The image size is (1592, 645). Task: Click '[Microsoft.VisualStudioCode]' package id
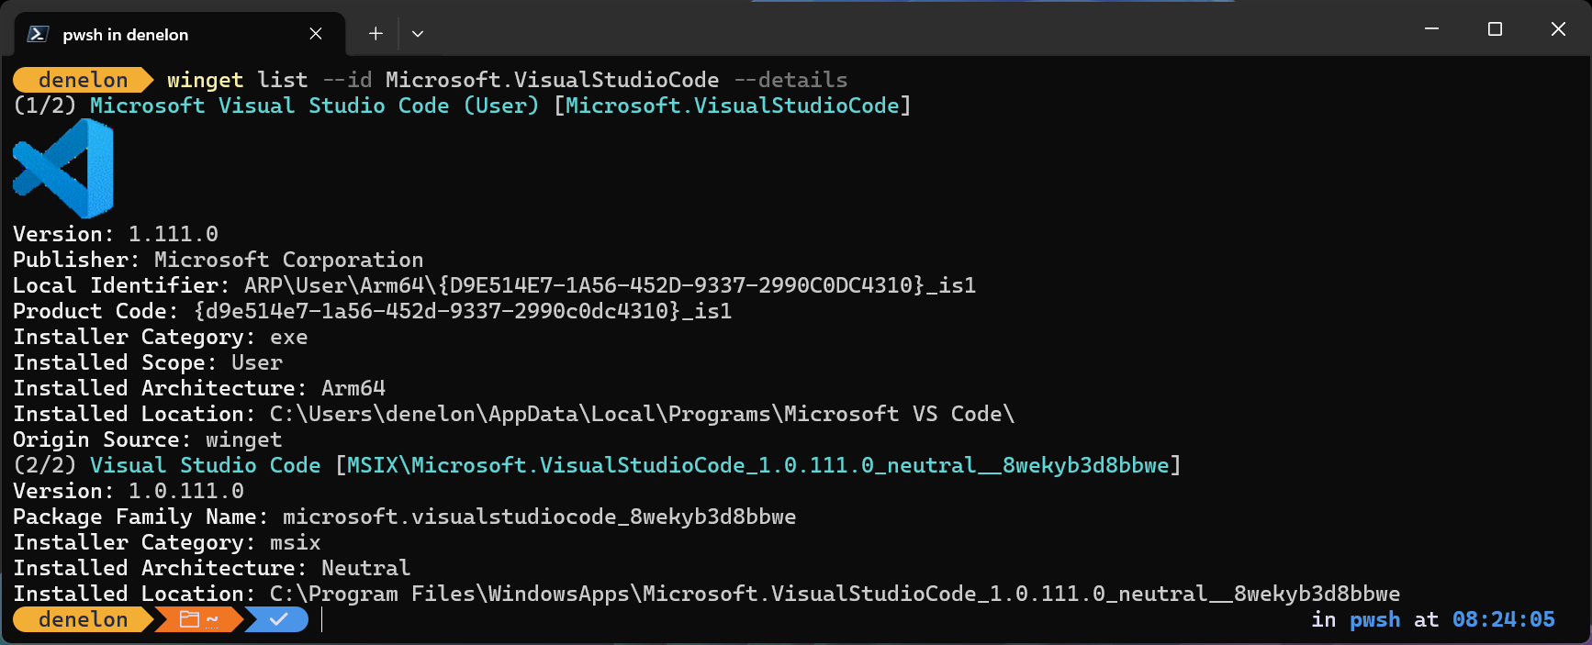pyautogui.click(x=733, y=106)
